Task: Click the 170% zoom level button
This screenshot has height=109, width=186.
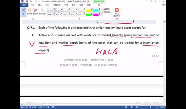Action: tap(162, 107)
